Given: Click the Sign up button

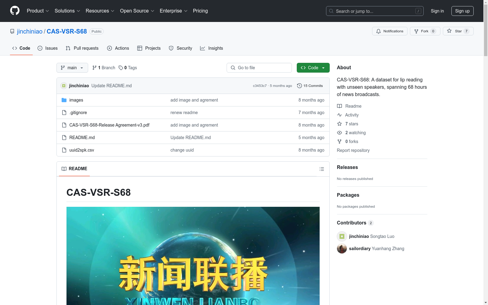Looking at the screenshot, I should pyautogui.click(x=462, y=11).
